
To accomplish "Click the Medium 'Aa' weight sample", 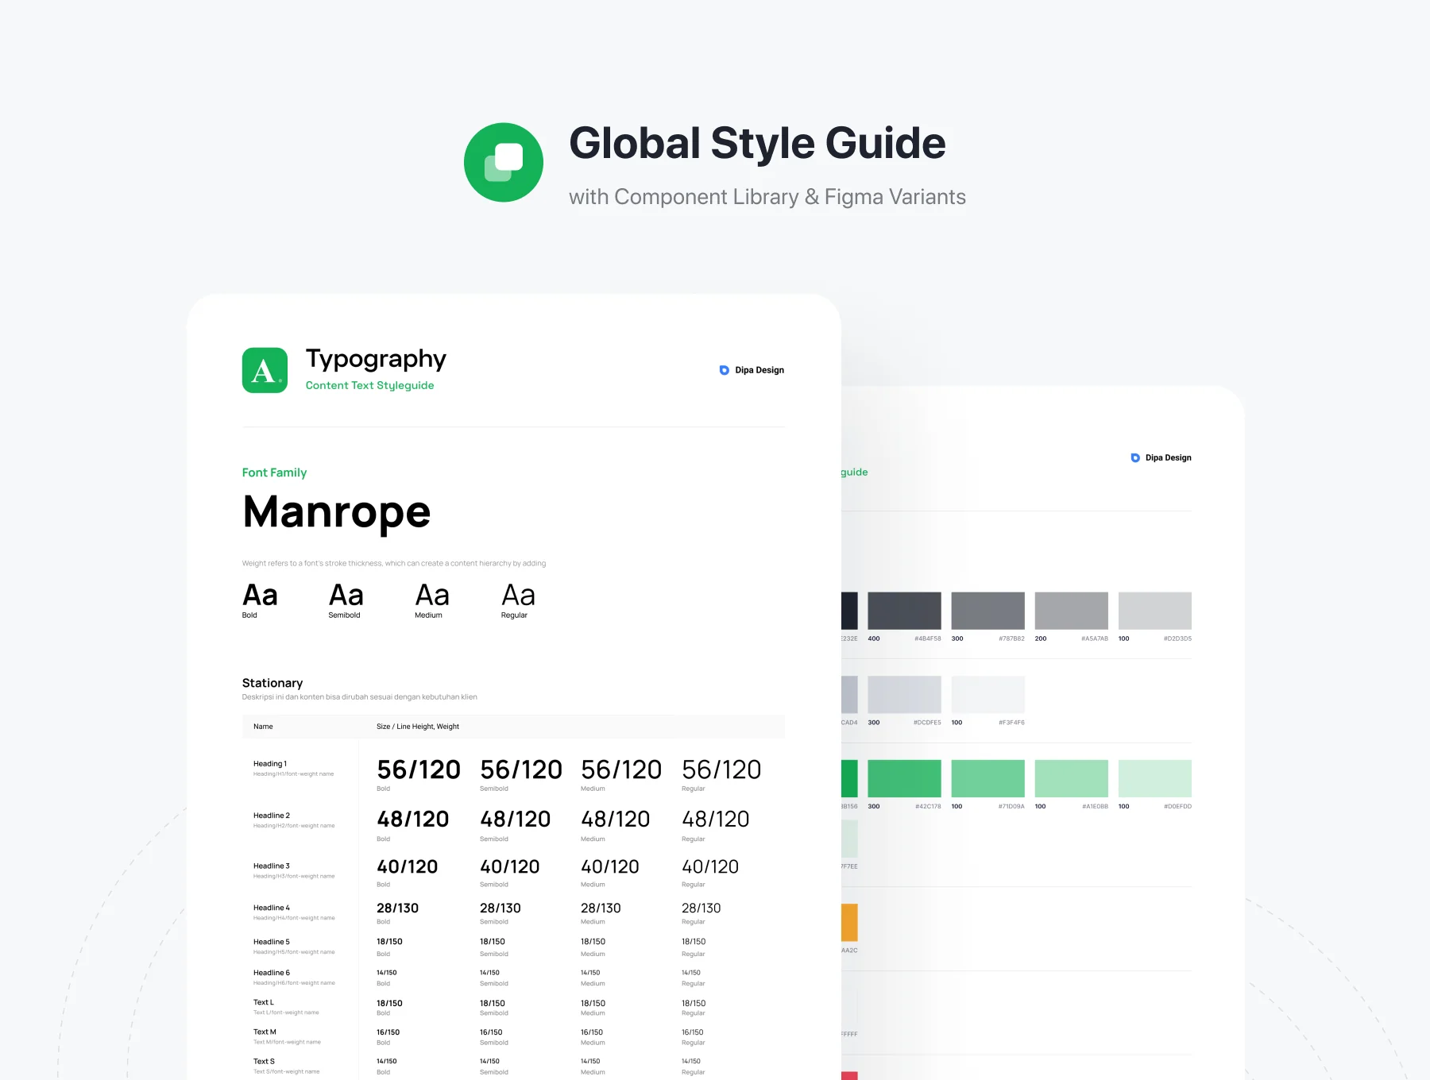I will [x=432, y=595].
